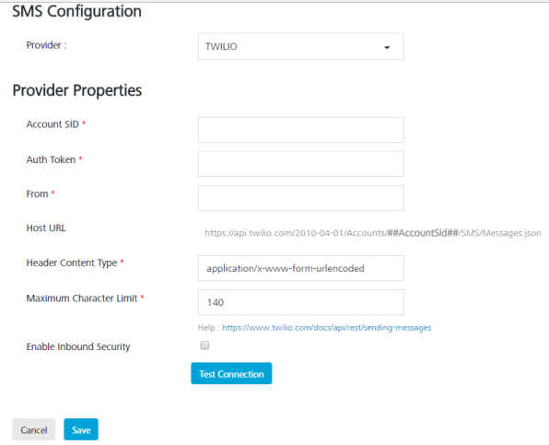Click the Provider Properties heading
Image resolution: width=549 pixels, height=445 pixels.
pyautogui.click(x=77, y=90)
